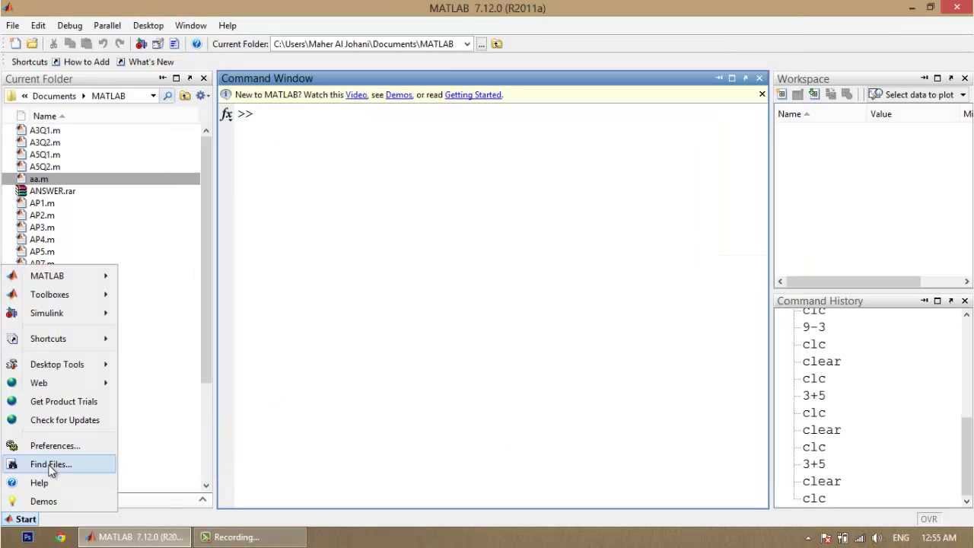Expand Desktop Tools submenu
Viewport: 974px width, 548px height.
[59, 365]
